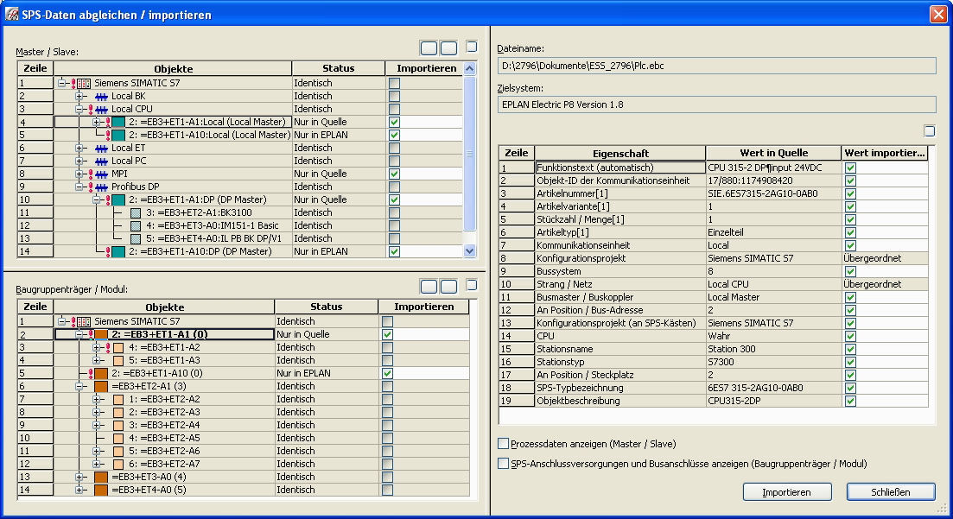Click the Schließen button

[890, 492]
